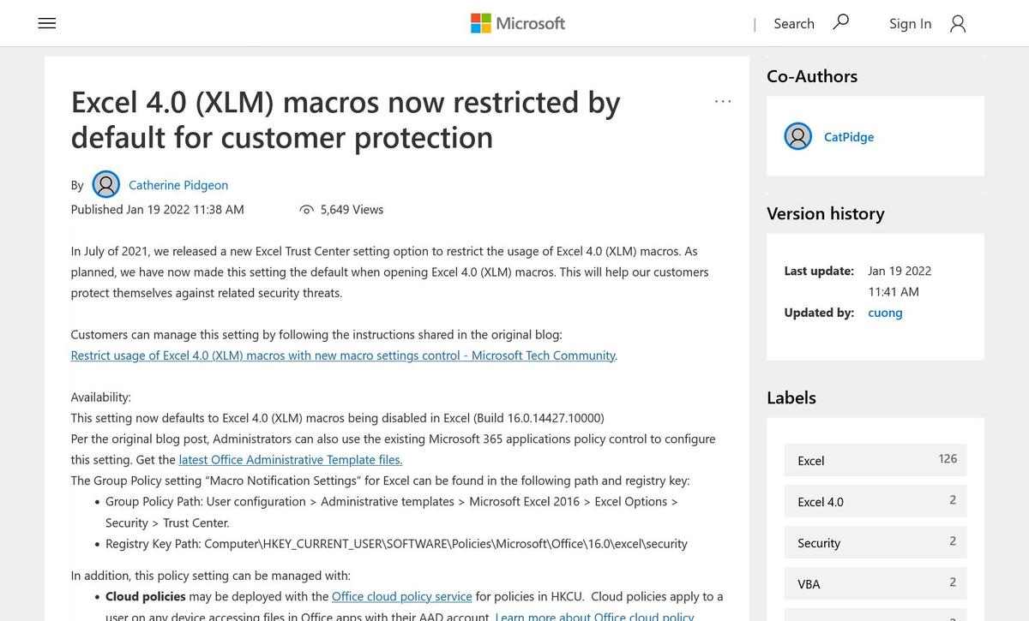Click CatPidge's co-author avatar

[797, 136]
